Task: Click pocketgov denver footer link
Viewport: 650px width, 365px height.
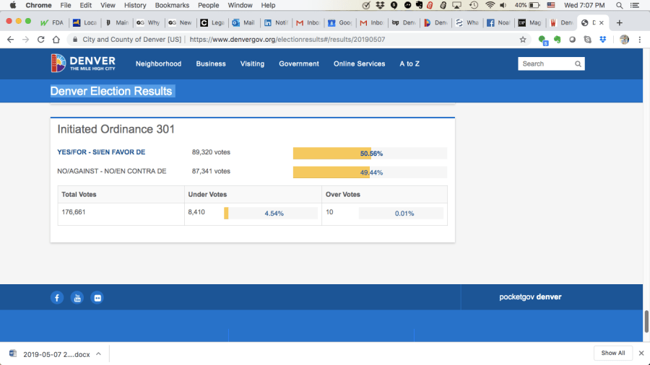Action: 530,297
